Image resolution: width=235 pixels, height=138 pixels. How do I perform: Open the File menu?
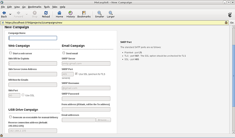3,7
